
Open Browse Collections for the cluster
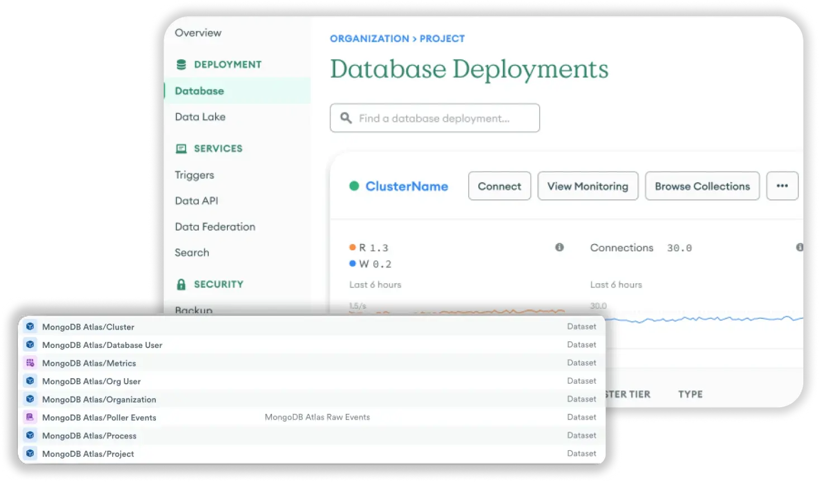pos(702,186)
